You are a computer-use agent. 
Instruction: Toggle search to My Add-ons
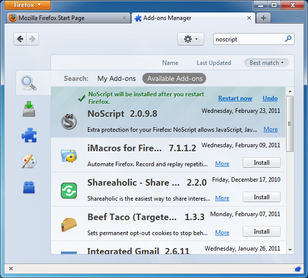(116, 78)
